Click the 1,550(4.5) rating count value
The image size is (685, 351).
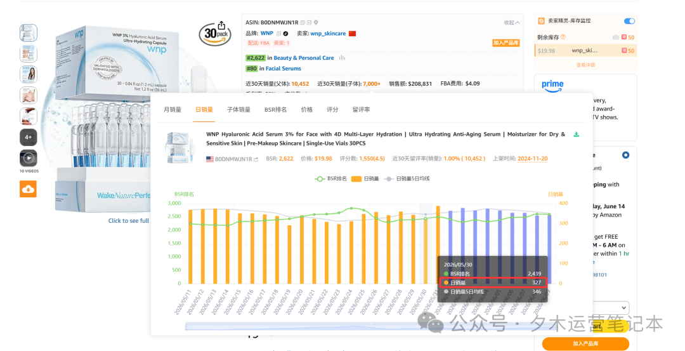pyautogui.click(x=372, y=159)
